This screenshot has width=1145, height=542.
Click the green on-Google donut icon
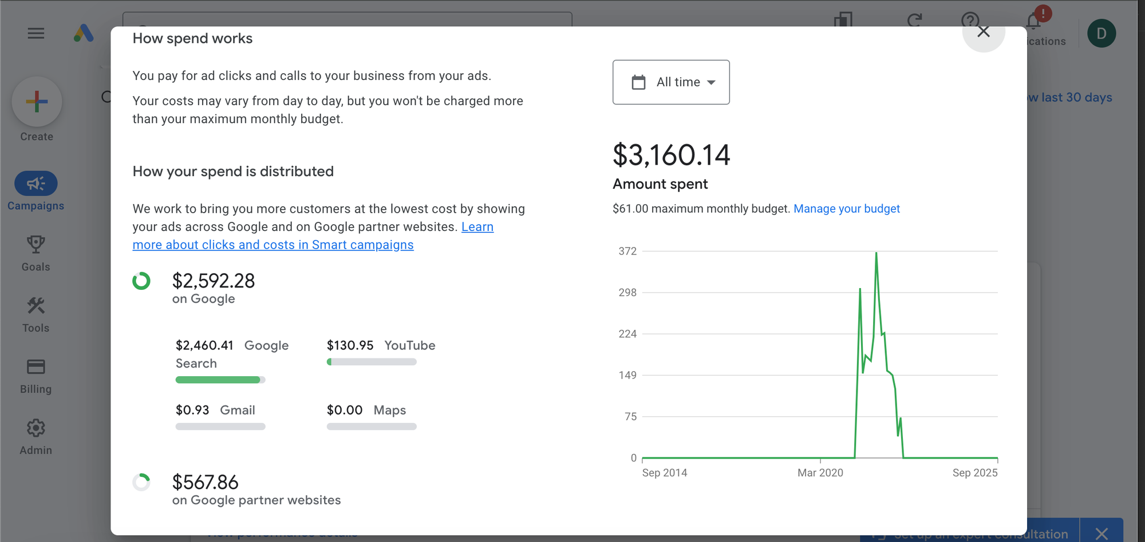(141, 281)
